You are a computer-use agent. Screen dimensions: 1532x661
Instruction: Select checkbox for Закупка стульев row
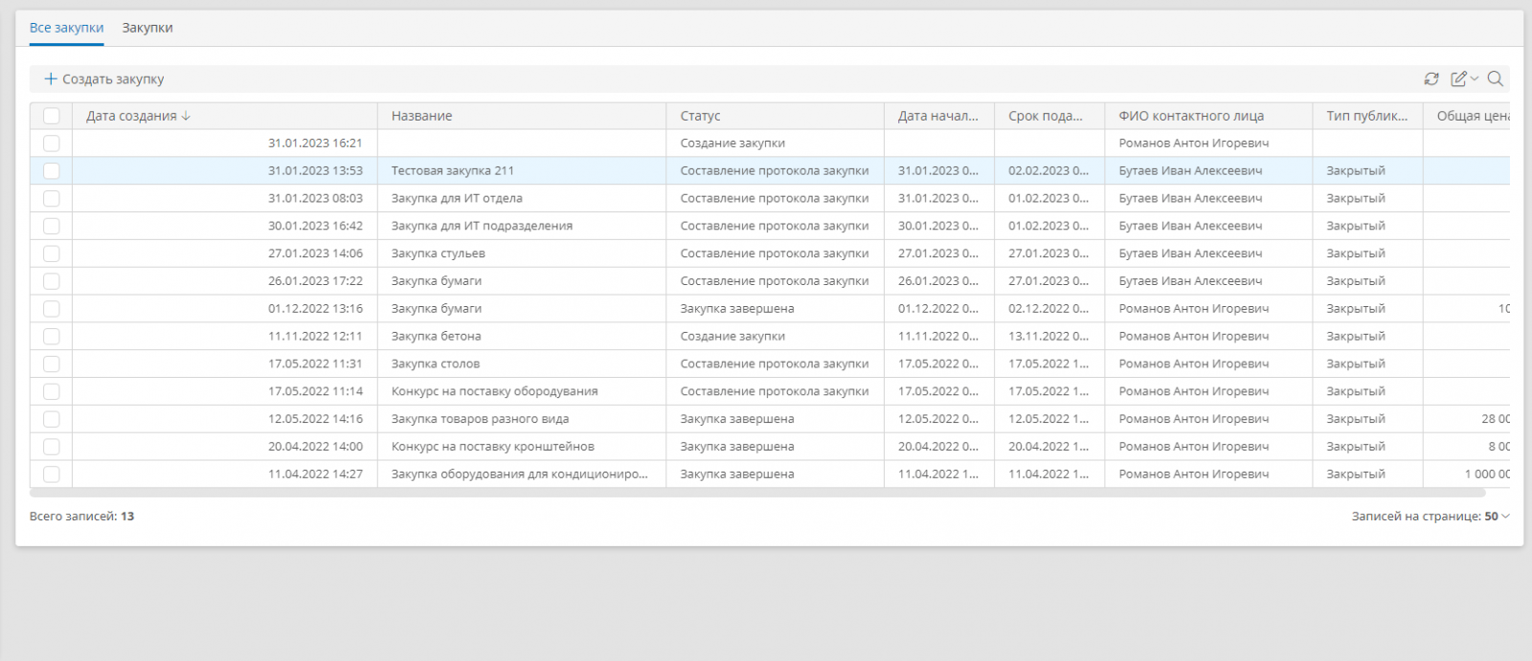(x=52, y=253)
